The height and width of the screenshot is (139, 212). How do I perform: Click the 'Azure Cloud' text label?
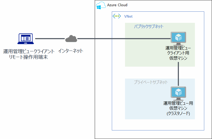[x=117, y=5]
